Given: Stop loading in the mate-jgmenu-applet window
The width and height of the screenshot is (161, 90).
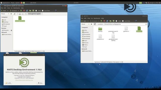Looking at the screenshot, I should 24,10.
